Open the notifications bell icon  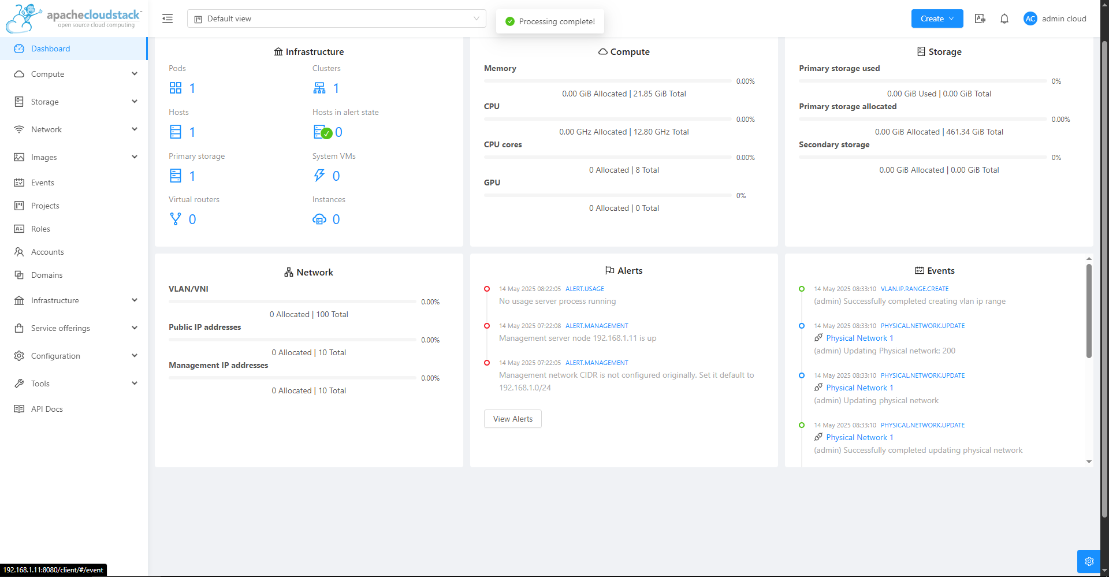tap(1004, 18)
